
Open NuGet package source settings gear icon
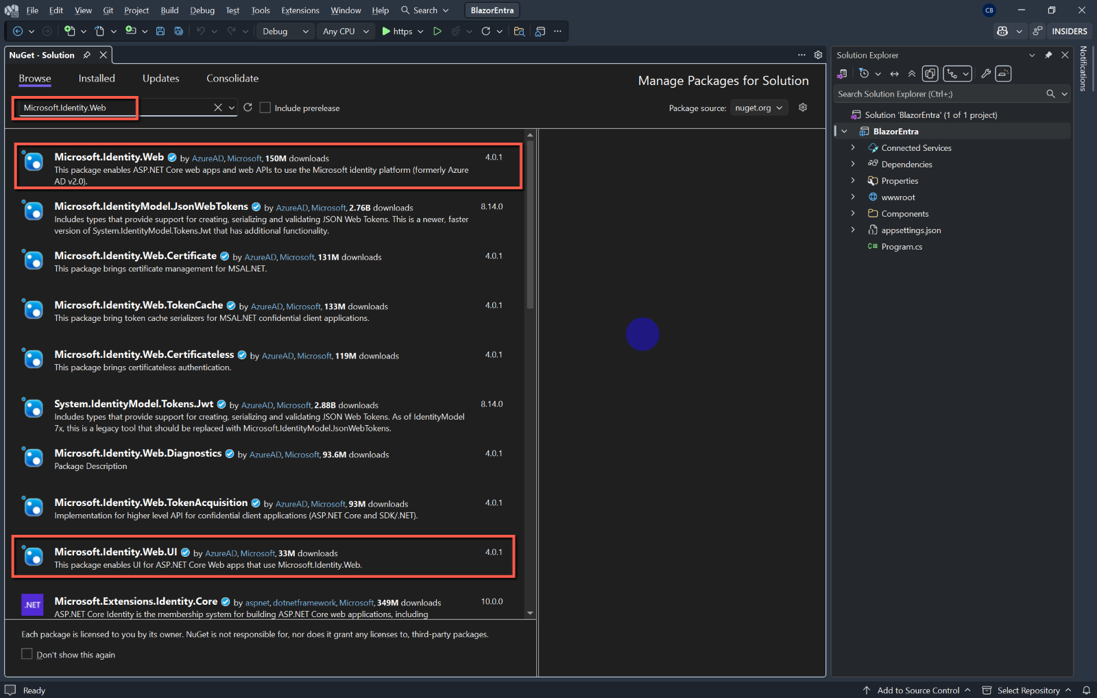click(x=803, y=108)
